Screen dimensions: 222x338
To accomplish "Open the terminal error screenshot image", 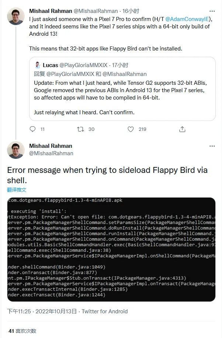I will pos(111,250).
